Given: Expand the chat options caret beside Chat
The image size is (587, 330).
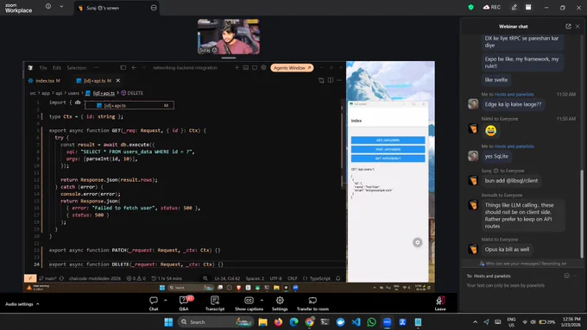Looking at the screenshot, I should pyautogui.click(x=166, y=300).
